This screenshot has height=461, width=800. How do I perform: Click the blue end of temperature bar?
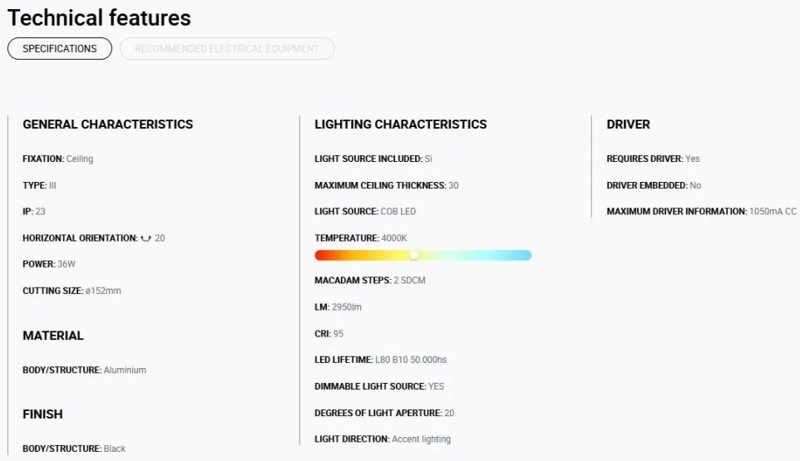tap(525, 255)
